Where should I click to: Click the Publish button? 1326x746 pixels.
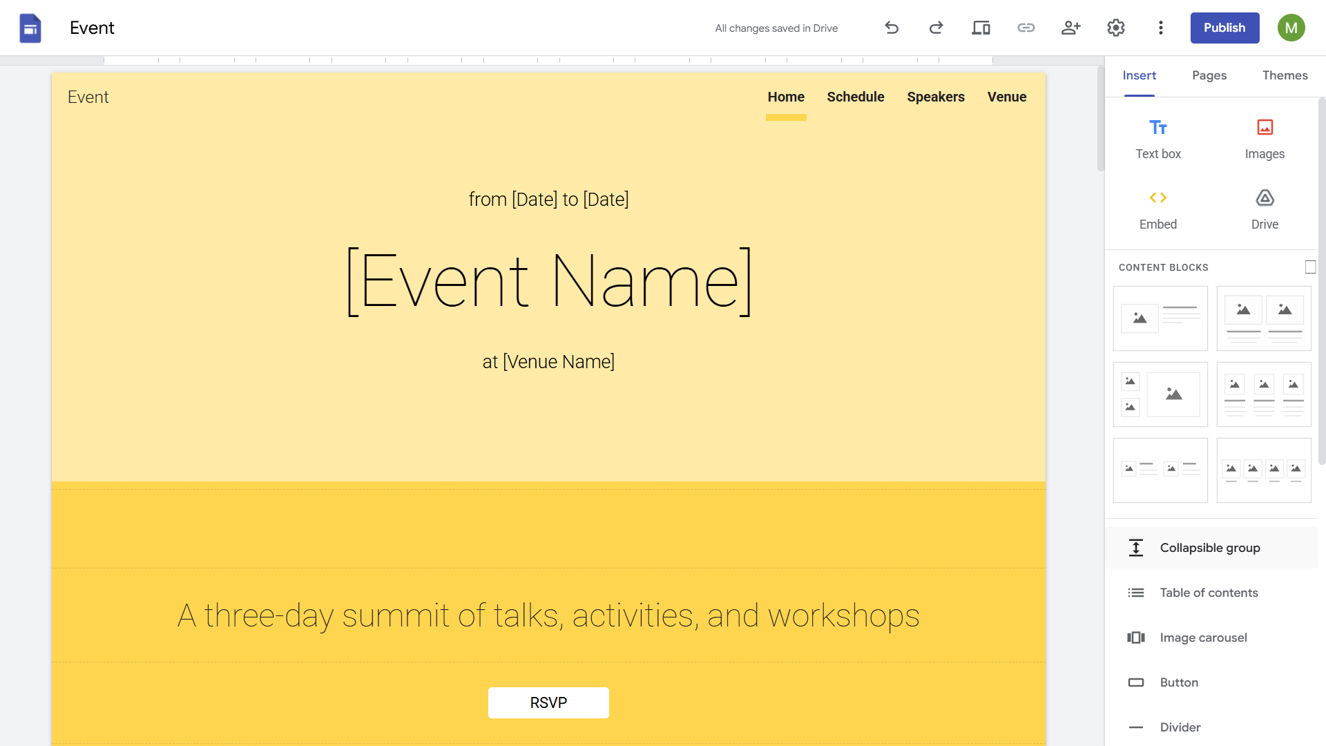1224,28
